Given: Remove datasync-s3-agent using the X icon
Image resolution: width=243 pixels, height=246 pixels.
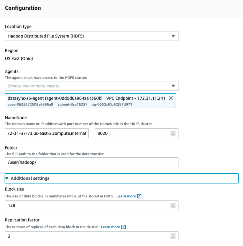Looking at the screenshot, I should click(x=171, y=98).
